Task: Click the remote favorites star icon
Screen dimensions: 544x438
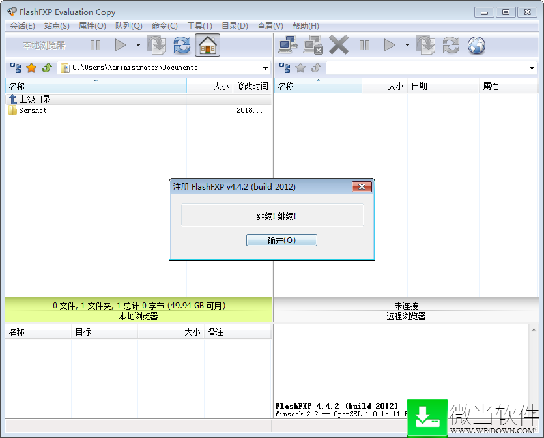Action: coord(300,68)
